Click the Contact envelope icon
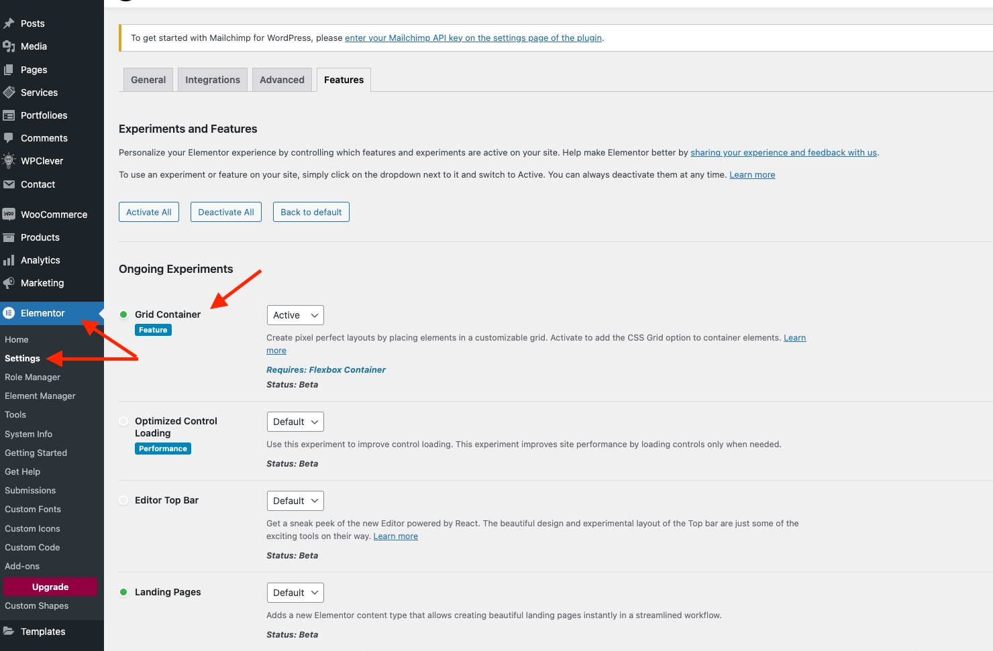The height and width of the screenshot is (651, 993). [x=9, y=184]
